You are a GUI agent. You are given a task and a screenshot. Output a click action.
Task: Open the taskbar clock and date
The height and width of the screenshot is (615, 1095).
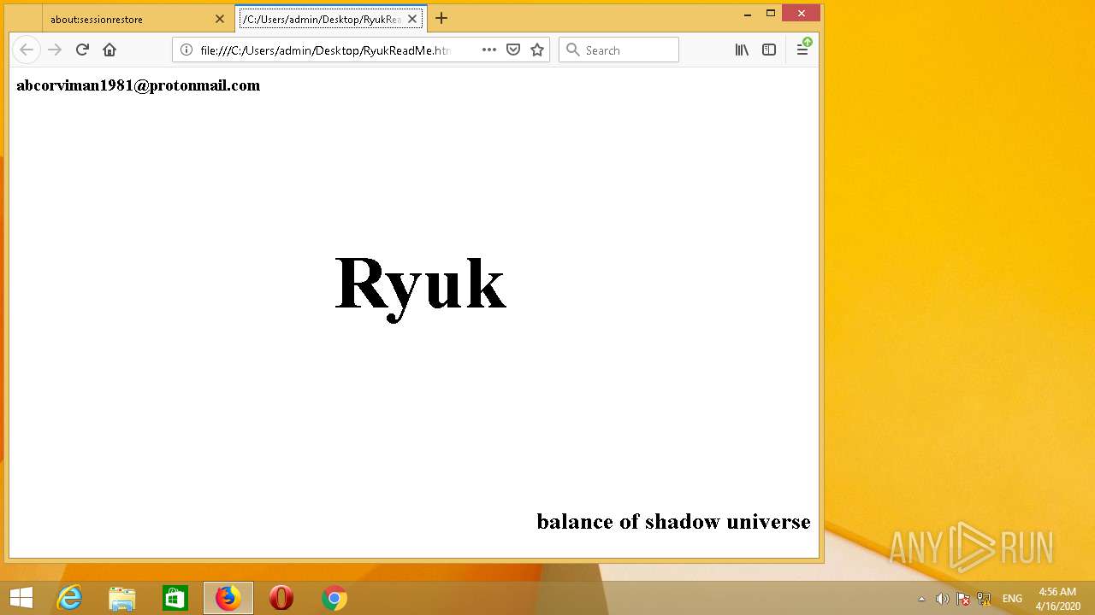coord(1057,599)
